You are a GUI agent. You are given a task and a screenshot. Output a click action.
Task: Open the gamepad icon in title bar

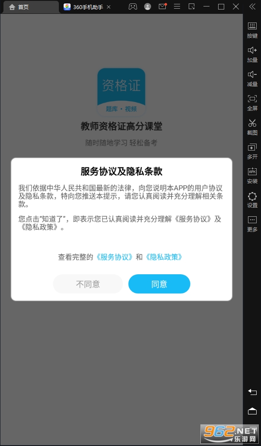pos(132,6)
